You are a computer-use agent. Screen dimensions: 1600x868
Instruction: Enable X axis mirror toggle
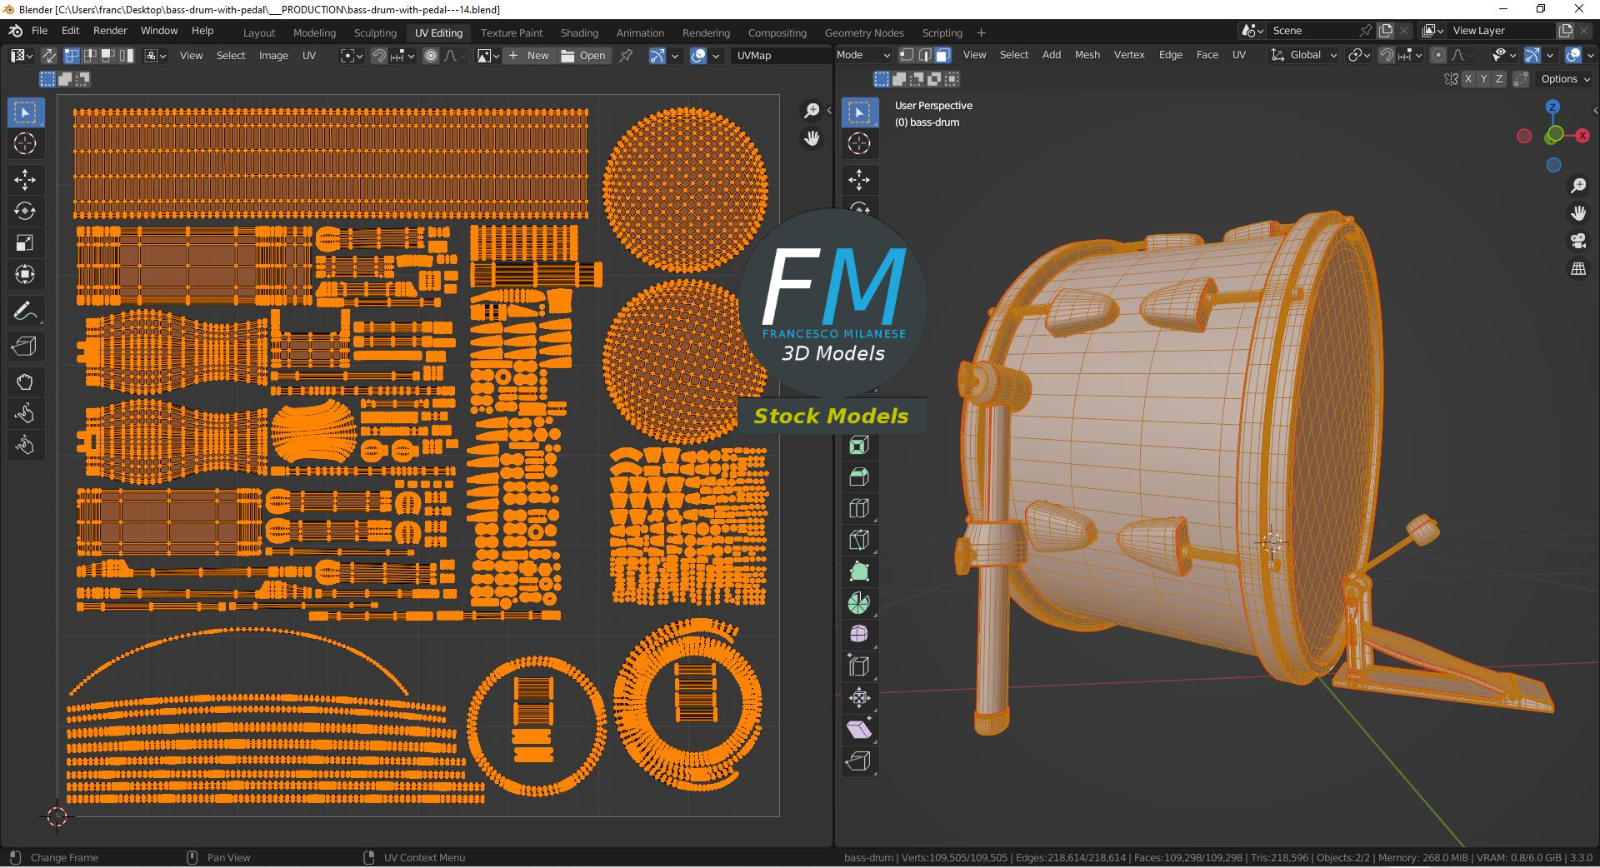click(1468, 79)
